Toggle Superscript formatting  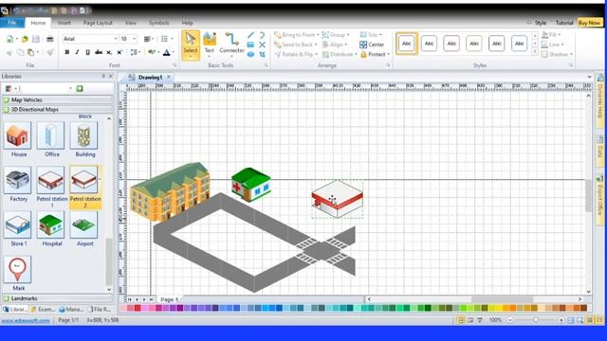point(120,52)
